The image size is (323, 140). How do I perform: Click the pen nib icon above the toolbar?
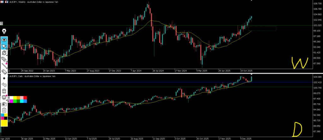pos(4,31)
